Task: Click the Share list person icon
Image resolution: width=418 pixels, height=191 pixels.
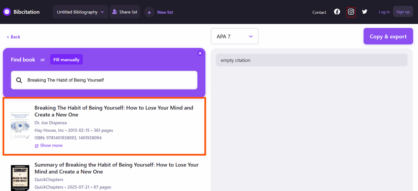Action: 115,12
